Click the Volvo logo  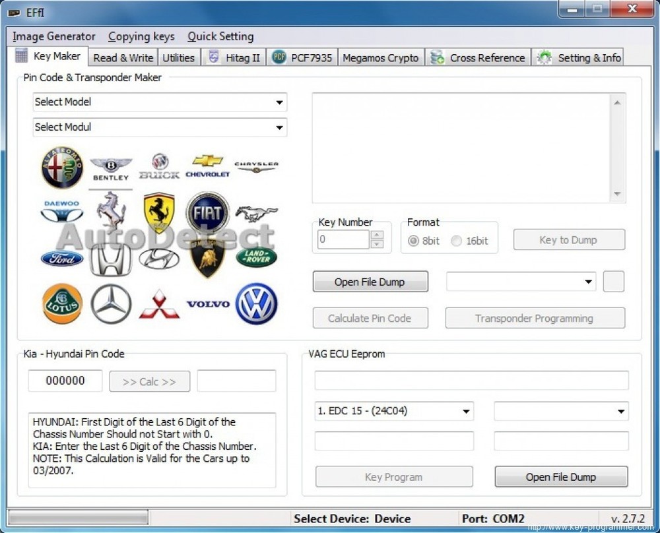click(208, 304)
